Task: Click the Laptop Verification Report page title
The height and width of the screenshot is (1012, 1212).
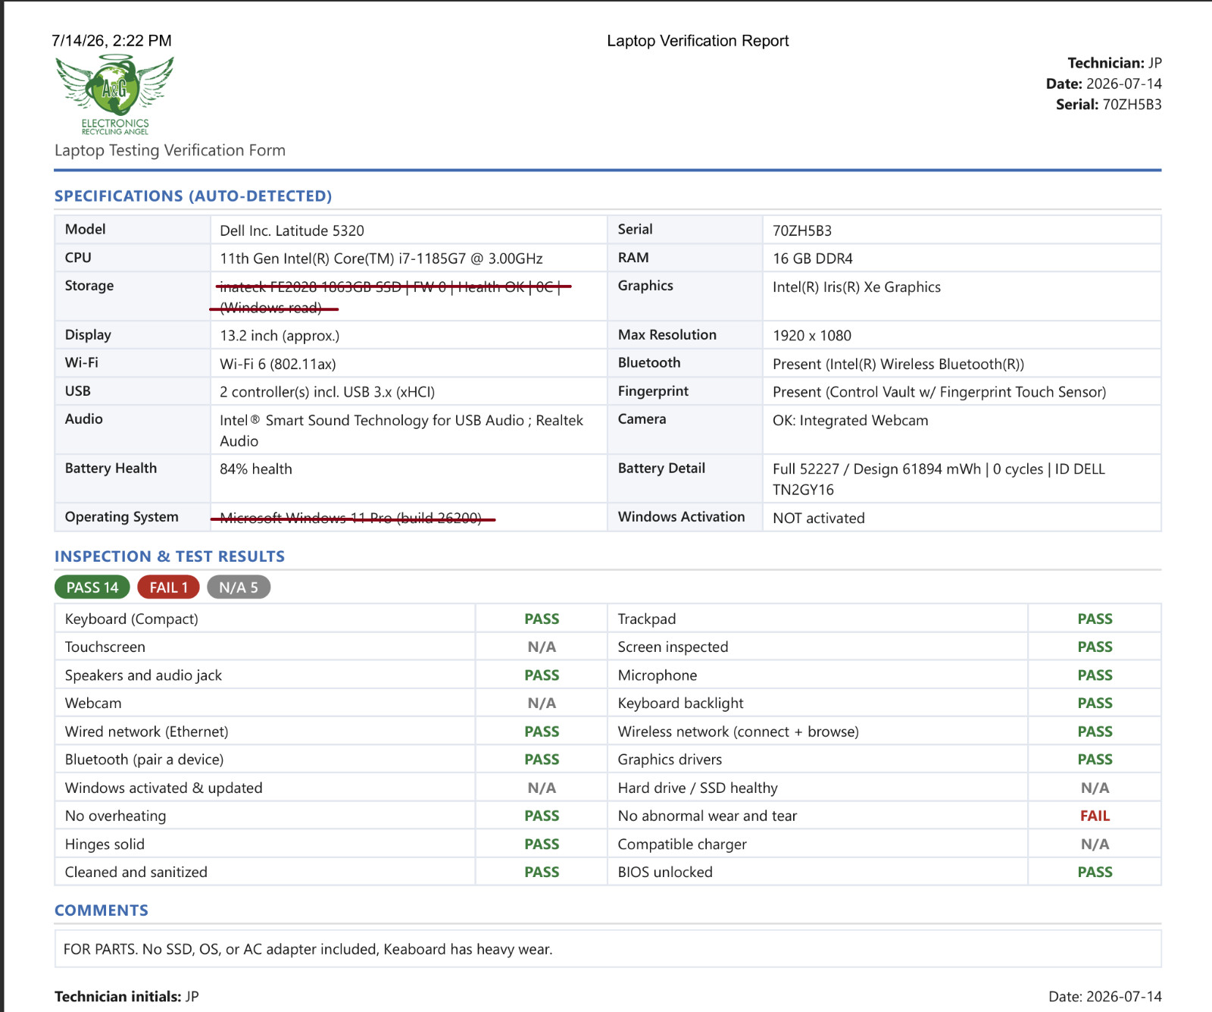Action: (x=698, y=41)
